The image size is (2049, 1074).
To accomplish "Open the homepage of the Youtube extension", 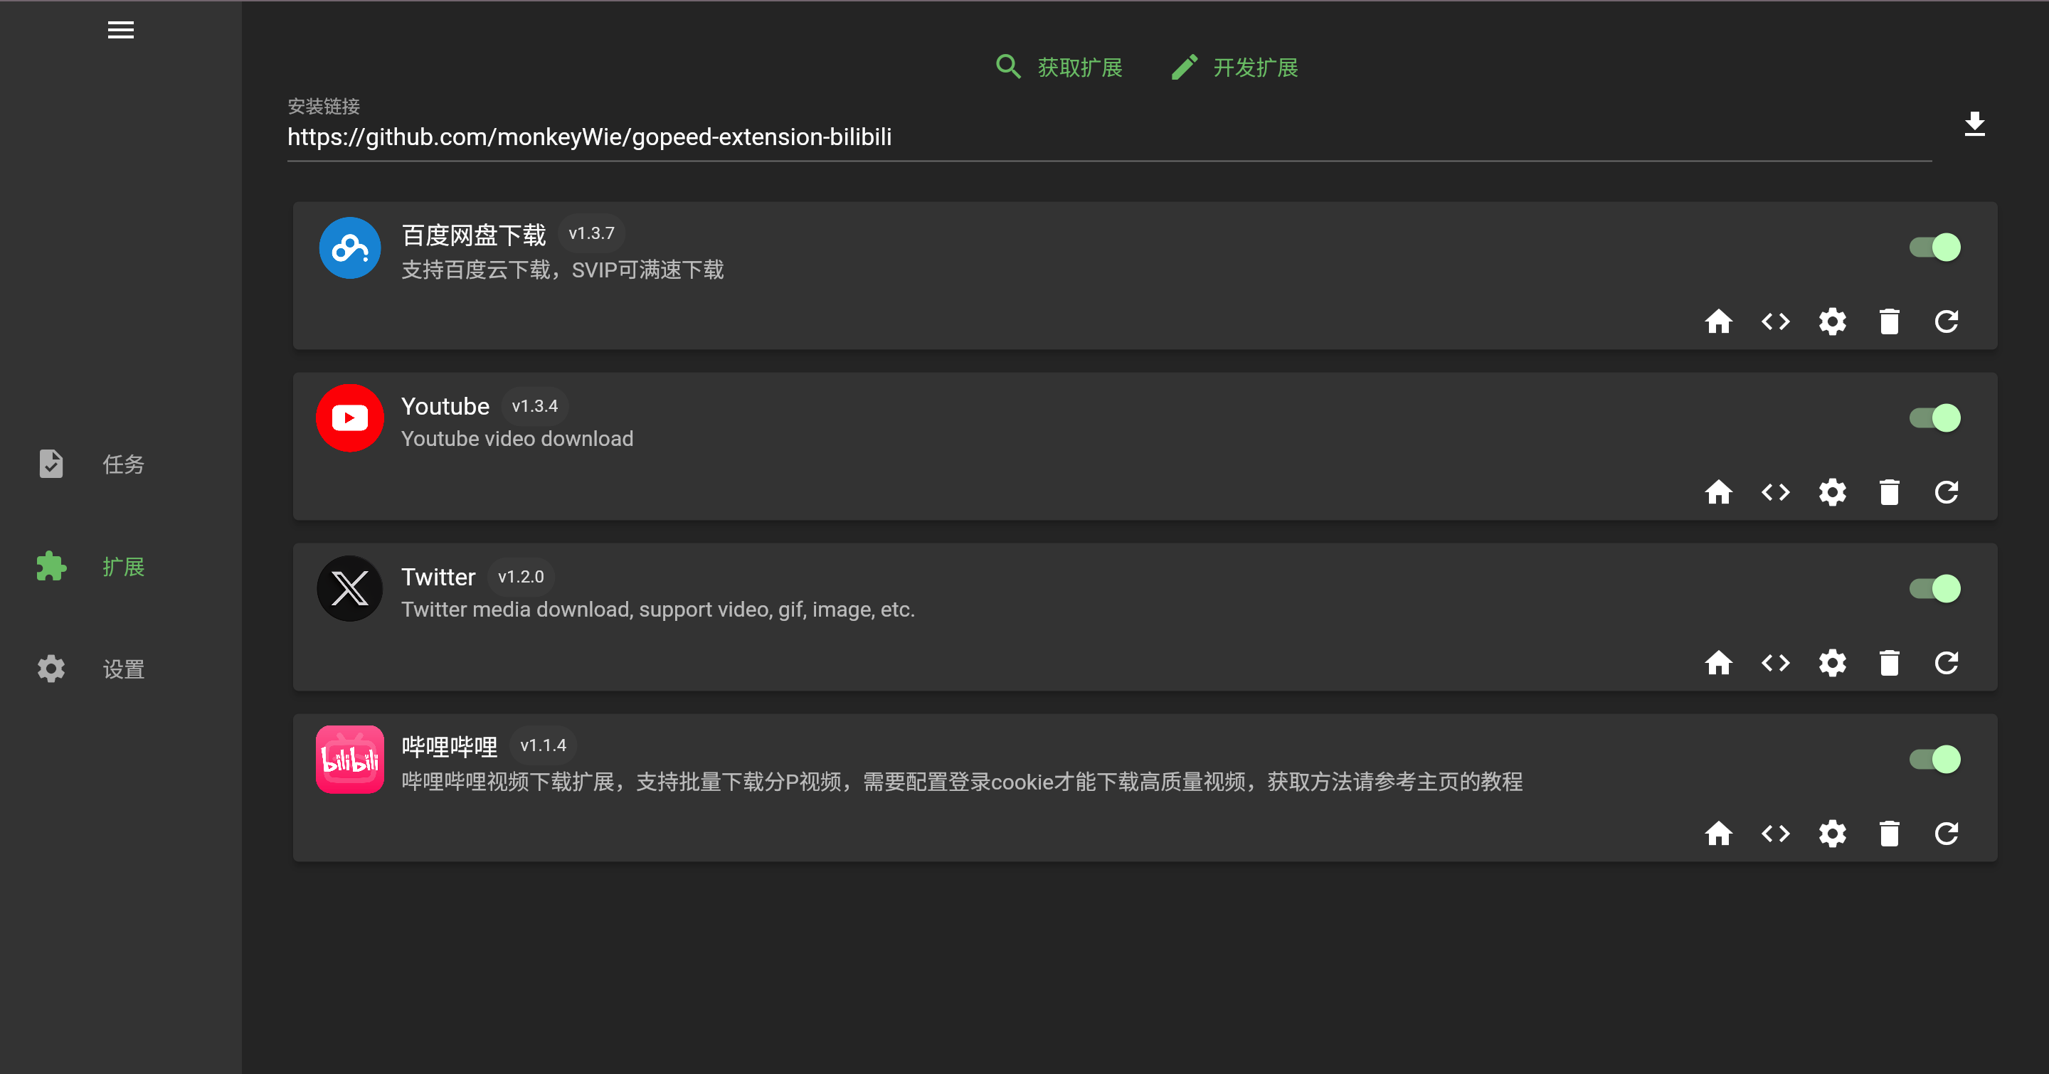I will [x=1718, y=492].
